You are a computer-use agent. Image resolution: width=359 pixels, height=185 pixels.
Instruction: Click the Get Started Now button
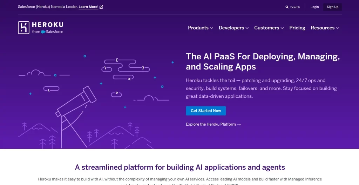click(206, 111)
